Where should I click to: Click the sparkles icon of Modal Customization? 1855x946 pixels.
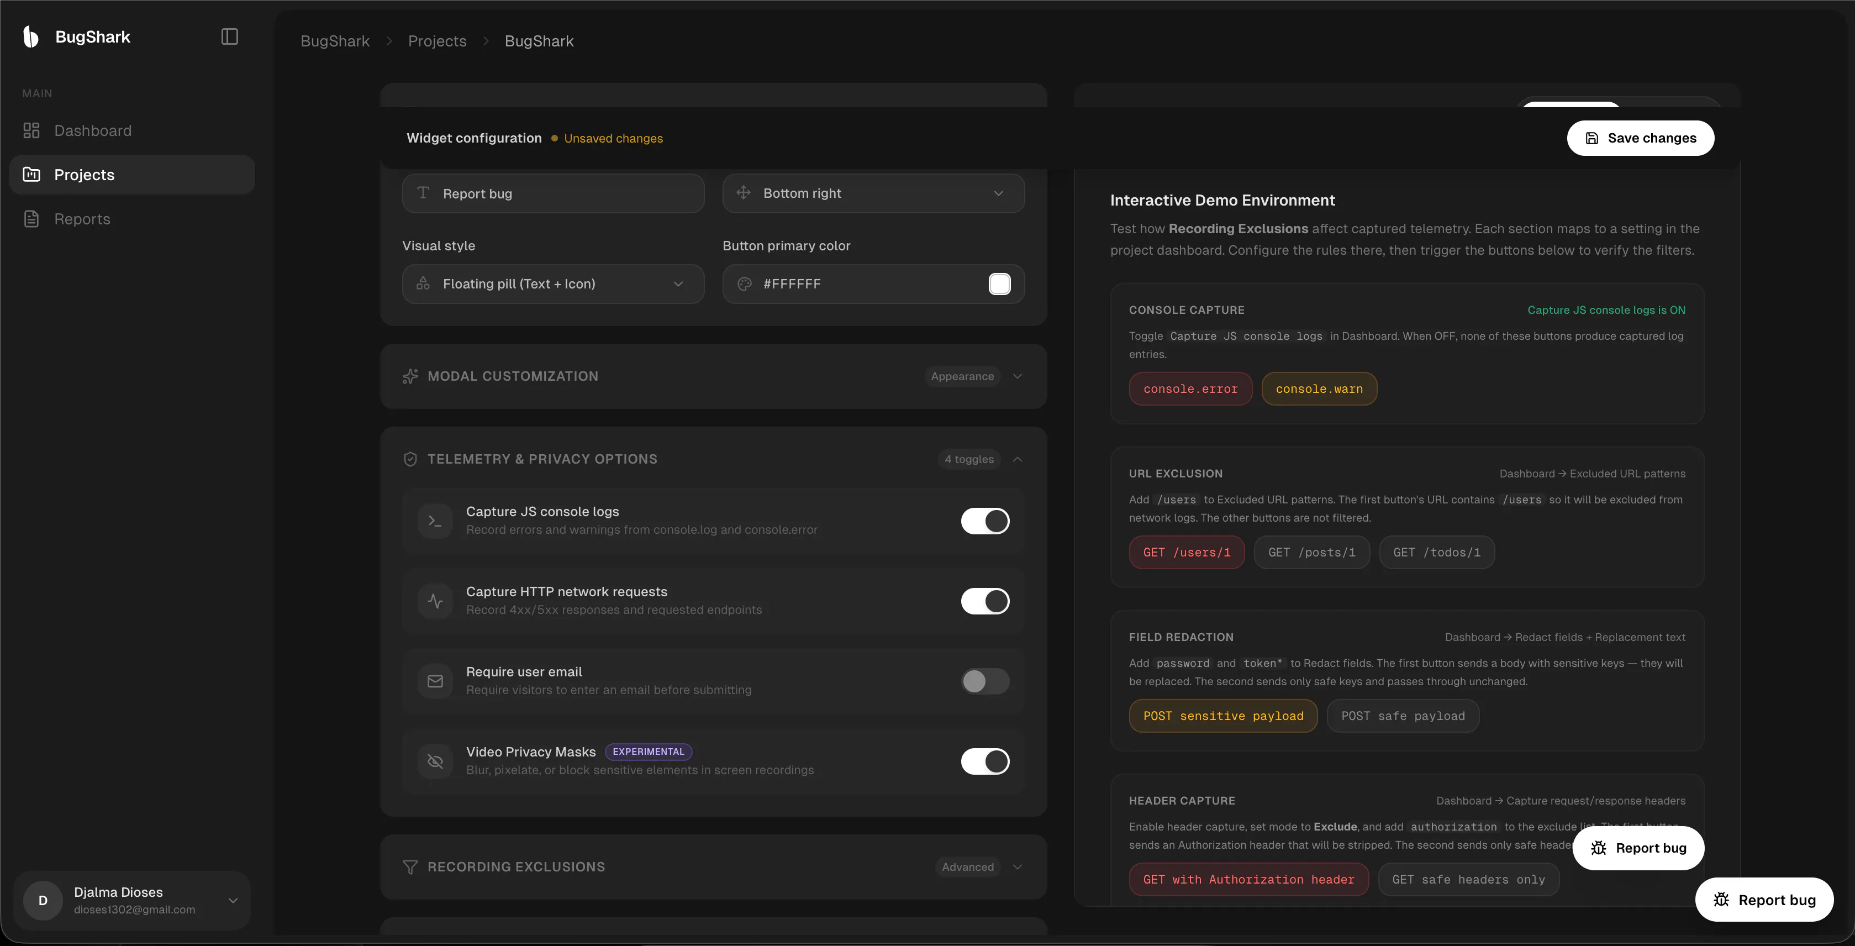point(410,376)
